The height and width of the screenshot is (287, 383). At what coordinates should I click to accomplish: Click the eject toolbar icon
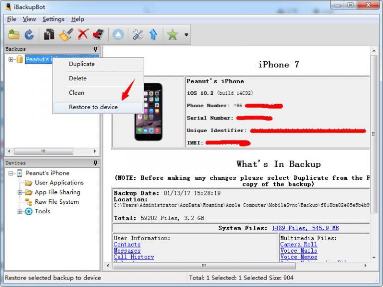(x=118, y=34)
